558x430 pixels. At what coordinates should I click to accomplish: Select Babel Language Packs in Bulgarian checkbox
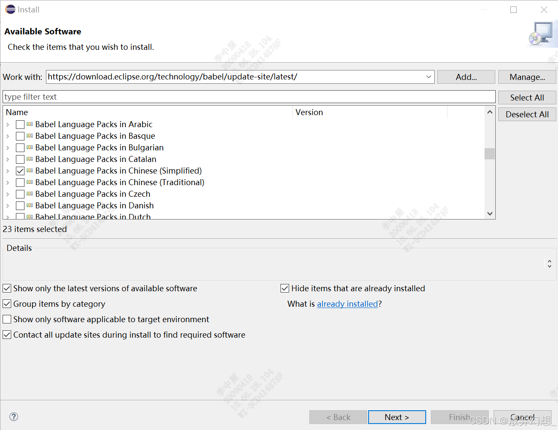[x=20, y=147]
